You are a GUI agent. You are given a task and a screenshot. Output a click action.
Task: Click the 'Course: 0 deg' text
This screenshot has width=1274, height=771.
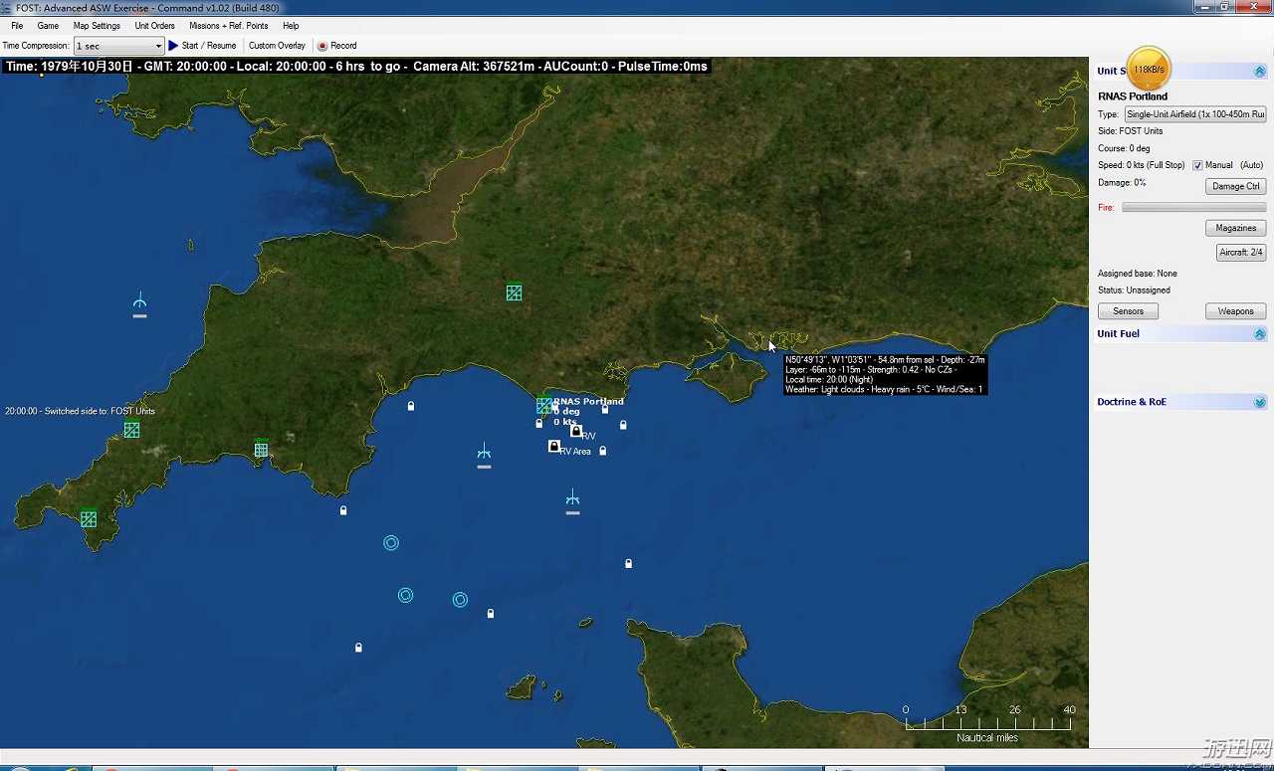coord(1124,149)
